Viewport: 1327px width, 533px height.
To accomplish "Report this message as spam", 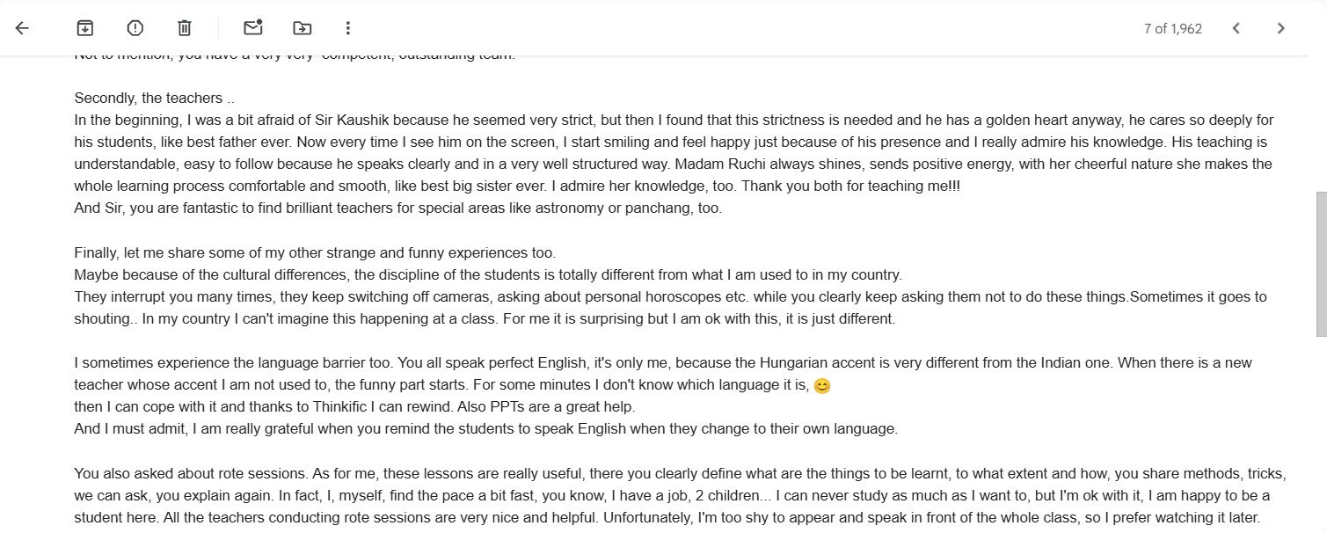I will click(x=135, y=28).
